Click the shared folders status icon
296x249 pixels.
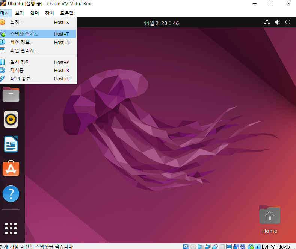click(222, 246)
